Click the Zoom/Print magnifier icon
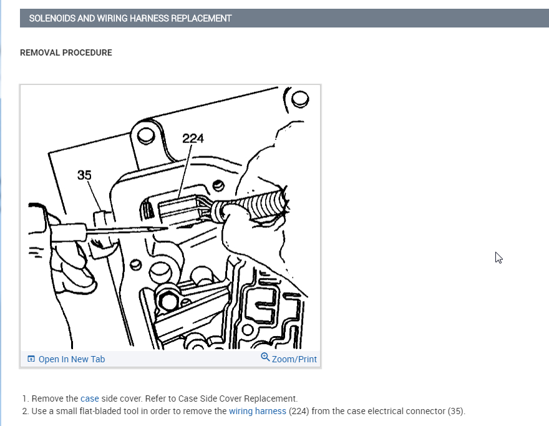This screenshot has width=549, height=426. pos(265,357)
